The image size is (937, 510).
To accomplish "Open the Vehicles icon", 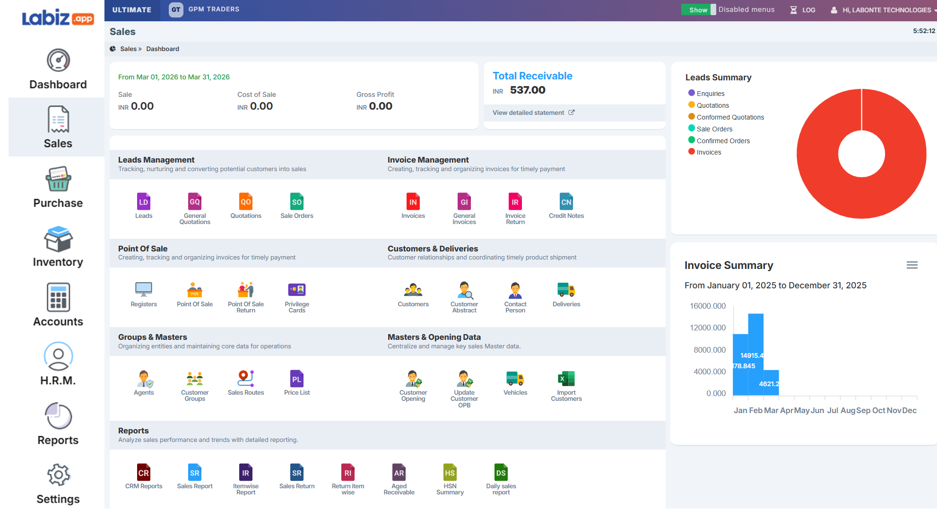I will (515, 379).
